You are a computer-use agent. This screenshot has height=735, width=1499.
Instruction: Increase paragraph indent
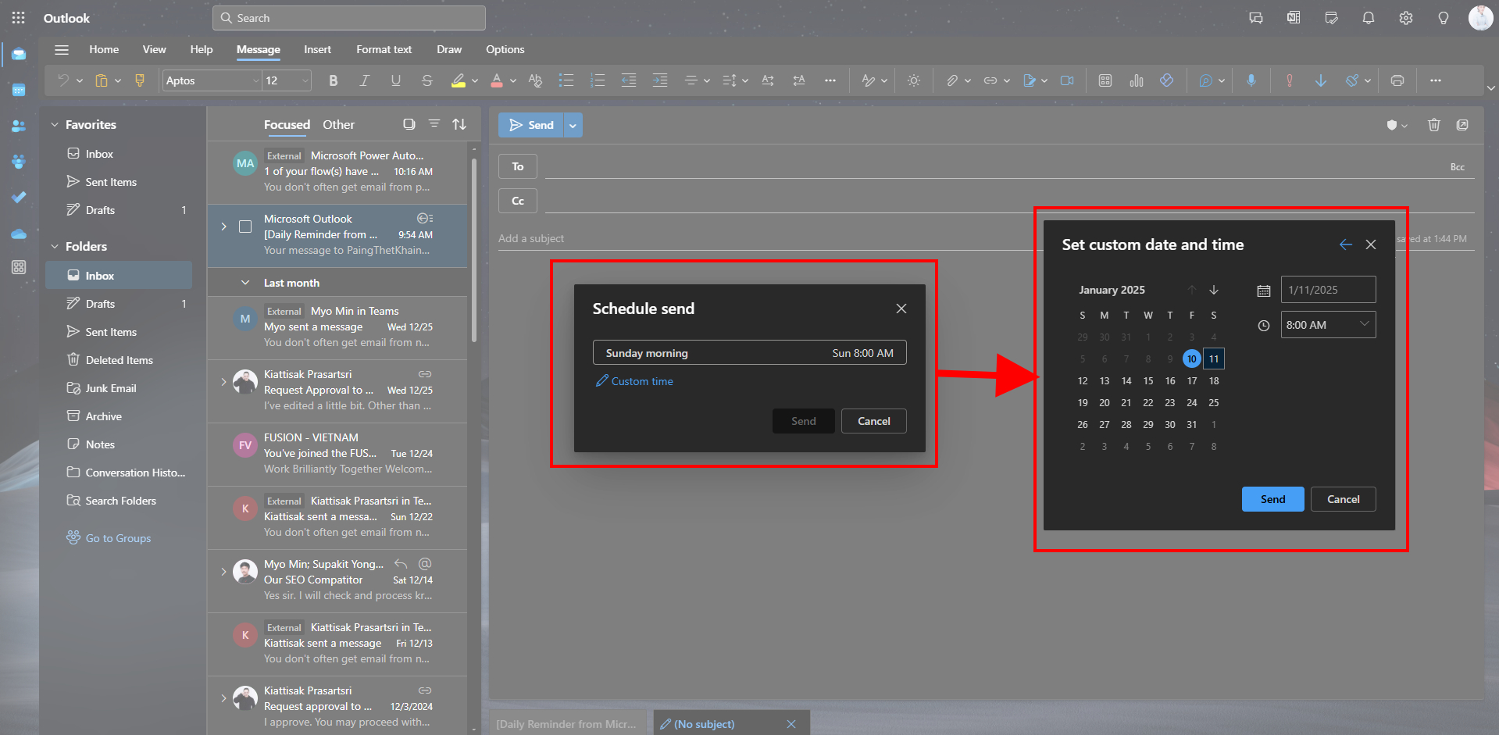[660, 80]
